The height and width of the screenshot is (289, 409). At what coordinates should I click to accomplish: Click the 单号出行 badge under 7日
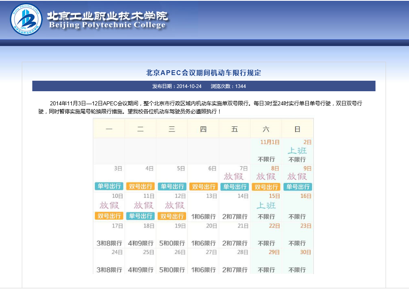(235, 187)
